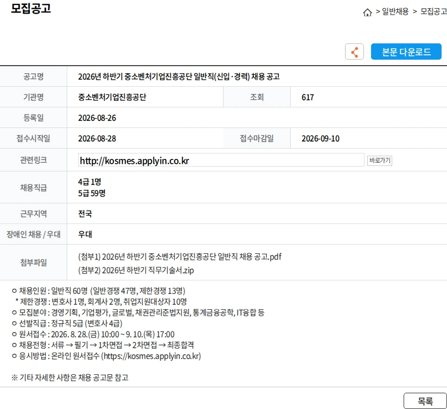Click the 첨부파일 label cell
The height and width of the screenshot is (409, 447).
pyautogui.click(x=33, y=263)
